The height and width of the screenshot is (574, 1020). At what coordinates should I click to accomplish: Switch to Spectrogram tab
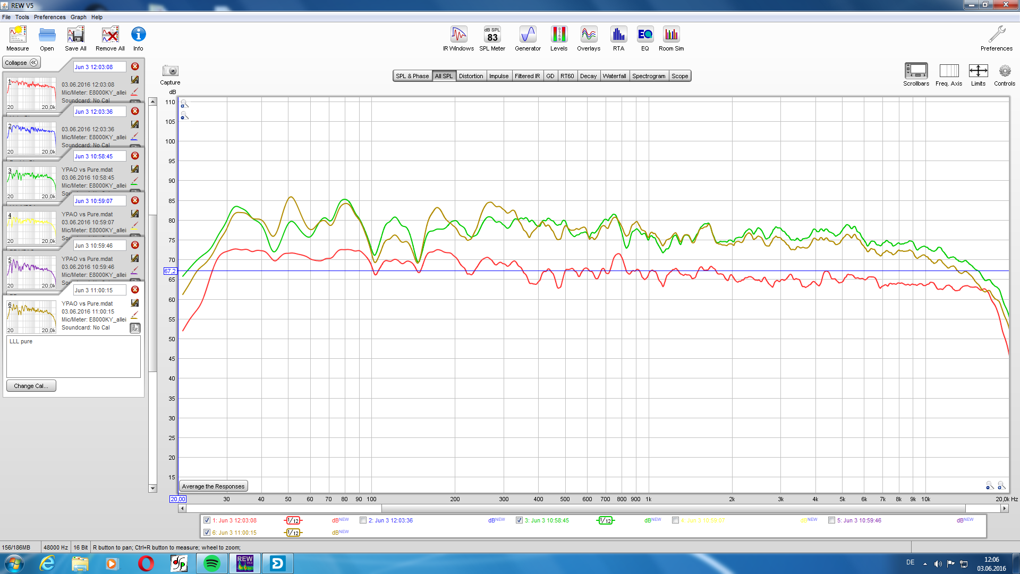[649, 76]
